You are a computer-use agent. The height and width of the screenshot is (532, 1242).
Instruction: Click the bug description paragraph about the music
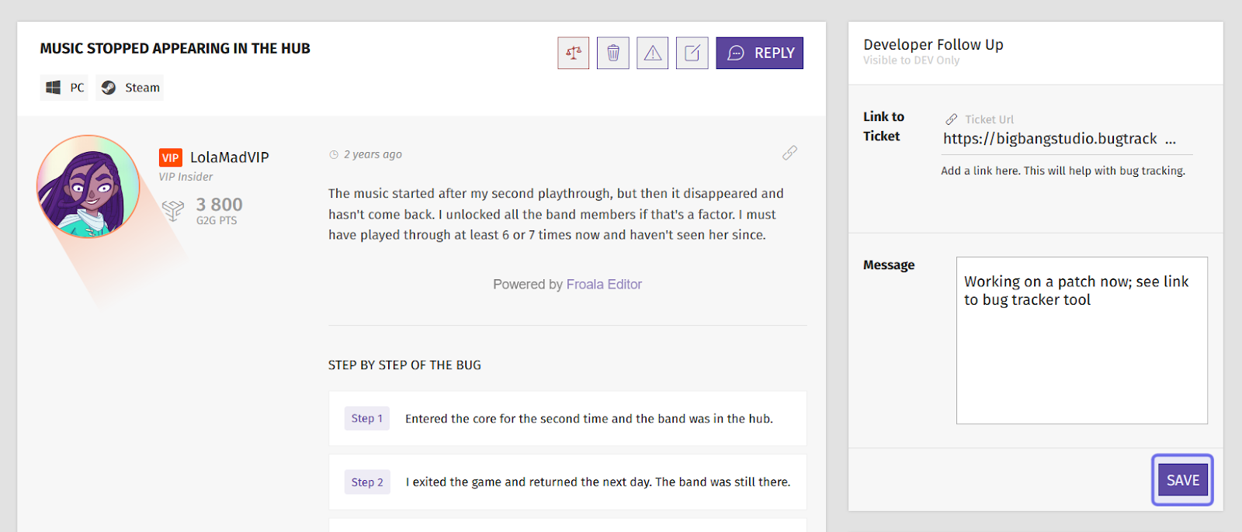click(x=556, y=214)
